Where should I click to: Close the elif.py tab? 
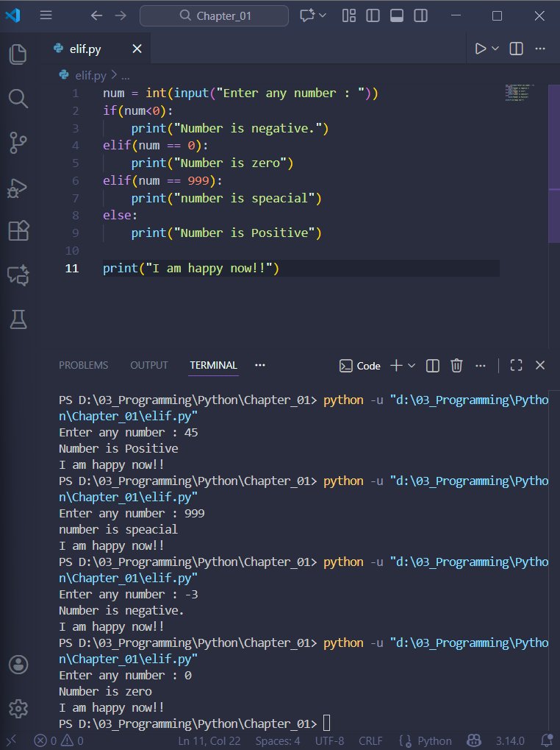pos(137,49)
